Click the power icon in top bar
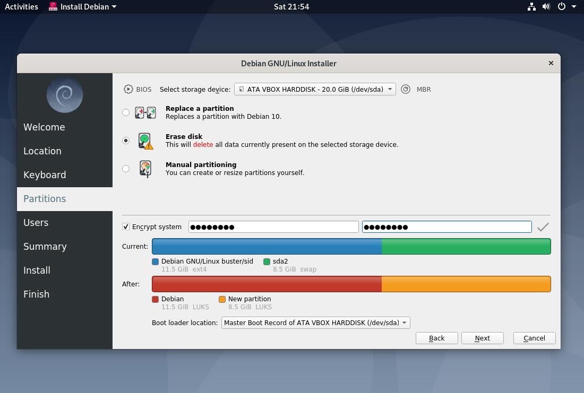Image resolution: width=584 pixels, height=393 pixels. point(562,7)
